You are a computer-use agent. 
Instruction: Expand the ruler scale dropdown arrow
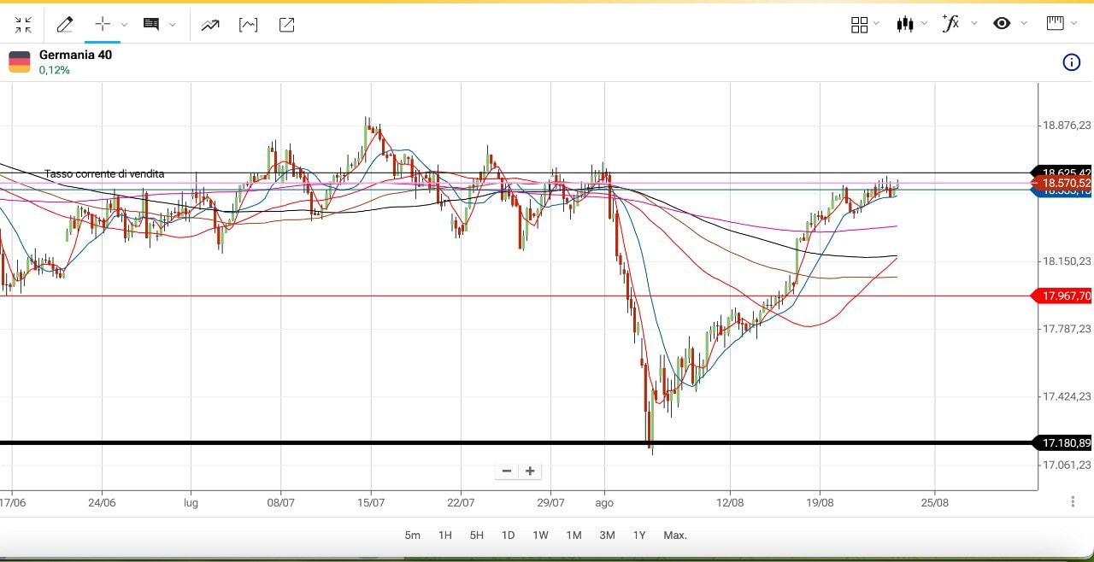[1074, 25]
